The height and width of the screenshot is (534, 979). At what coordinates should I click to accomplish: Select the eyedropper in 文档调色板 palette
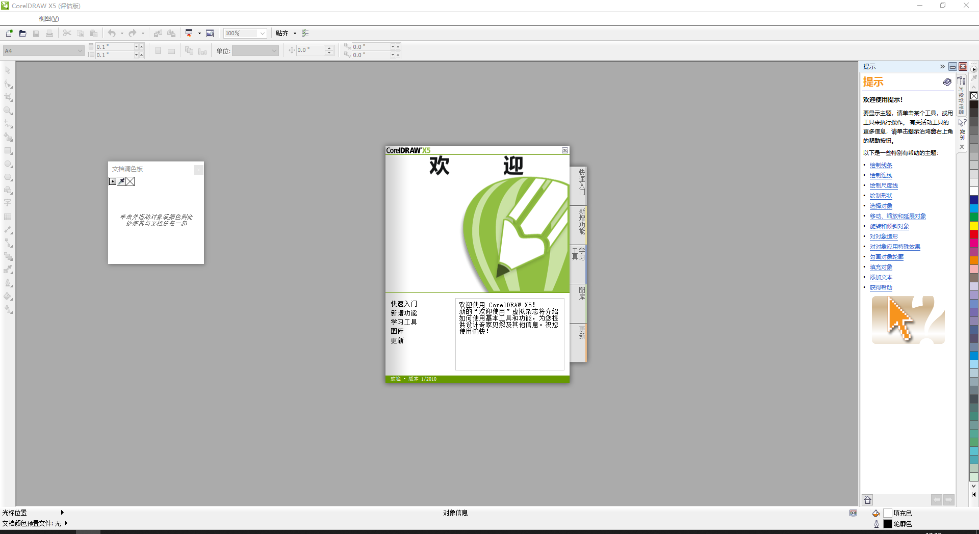tap(121, 181)
